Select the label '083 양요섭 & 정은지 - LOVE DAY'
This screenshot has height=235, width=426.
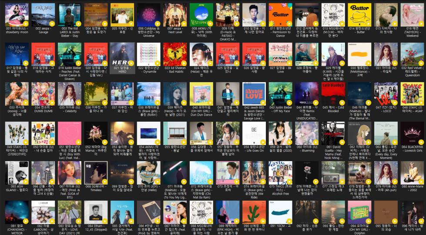[70, 229]
